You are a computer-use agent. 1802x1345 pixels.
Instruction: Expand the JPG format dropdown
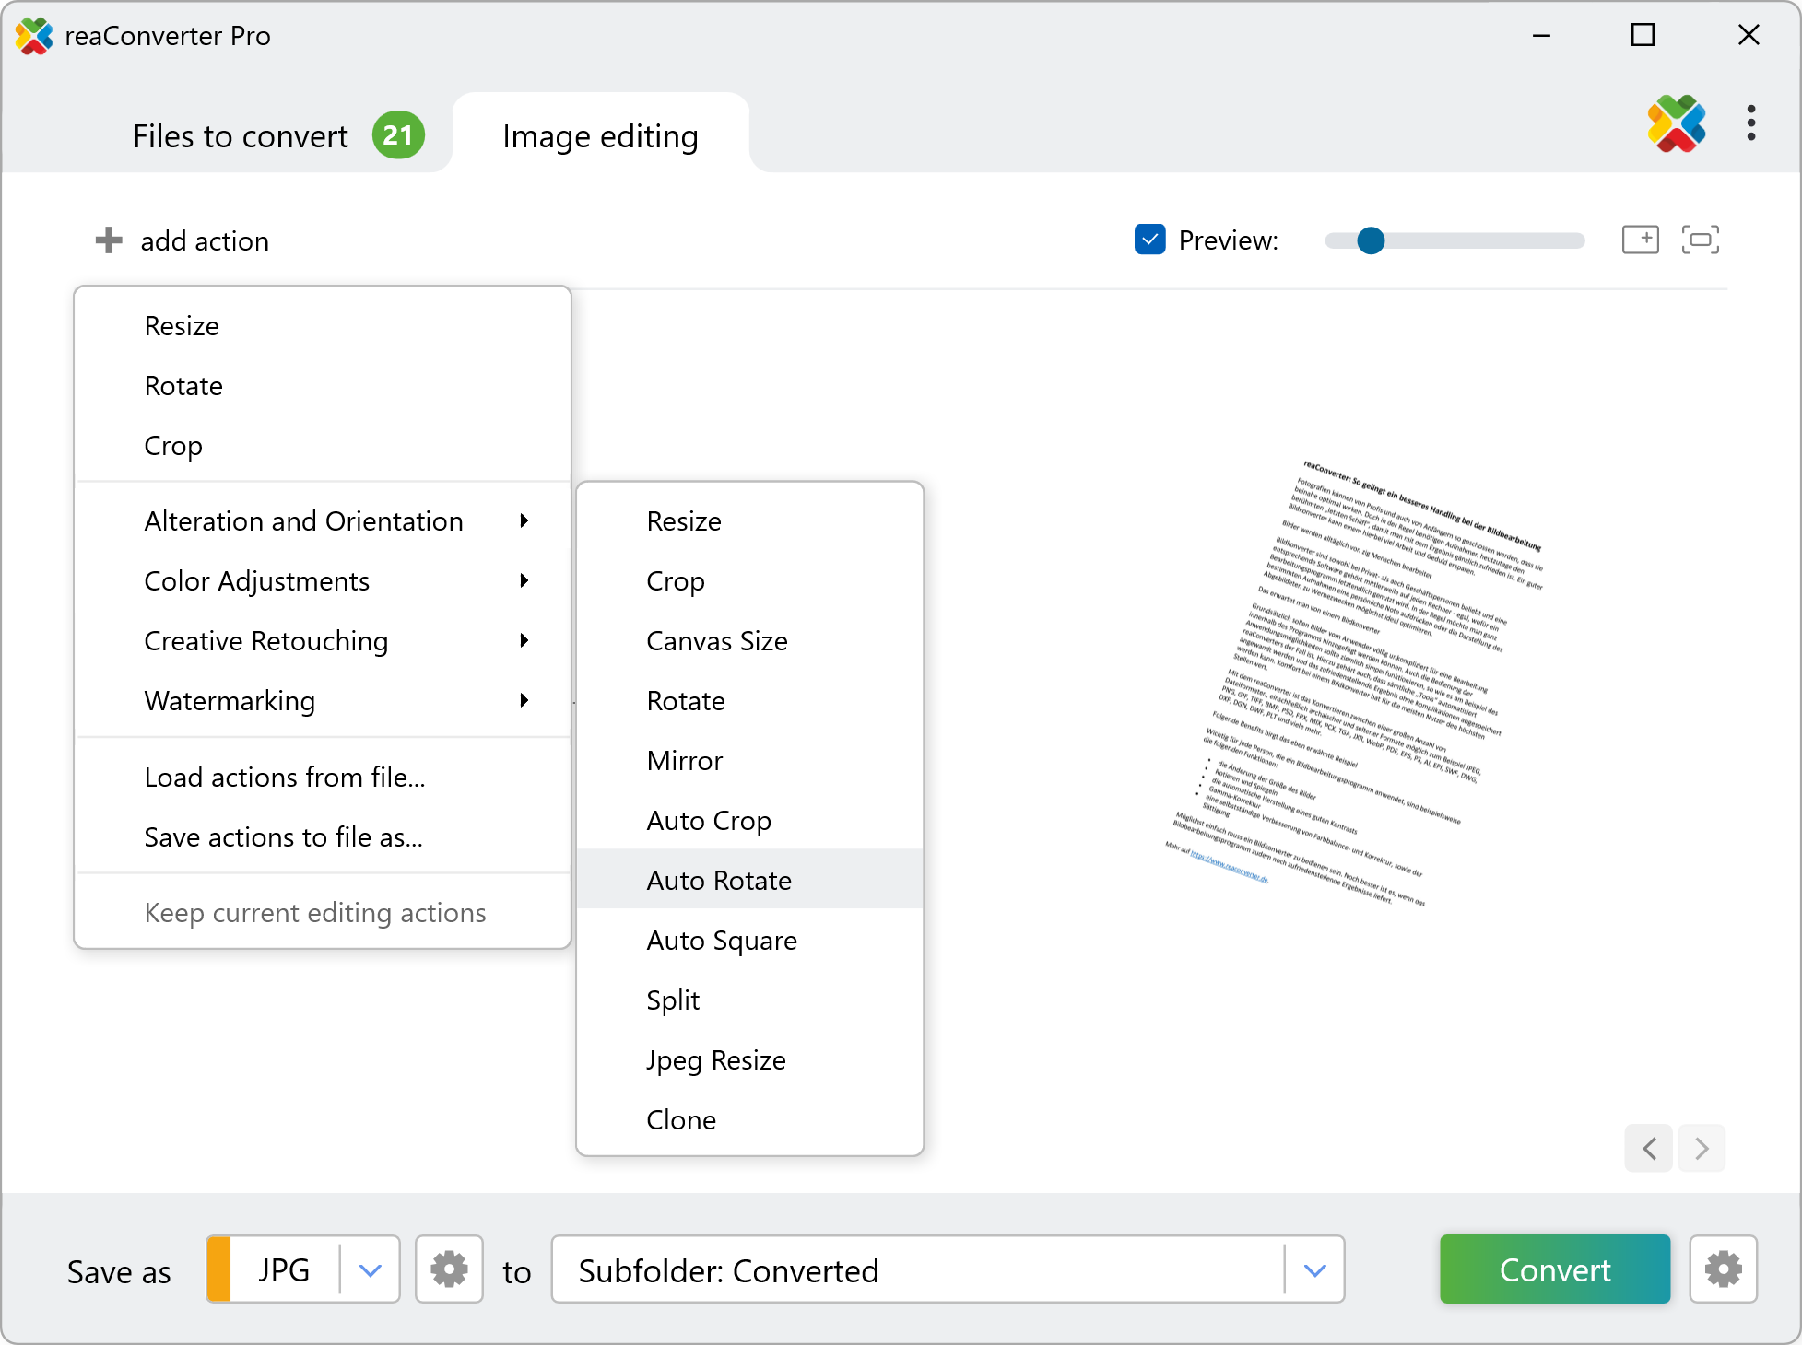coord(370,1270)
